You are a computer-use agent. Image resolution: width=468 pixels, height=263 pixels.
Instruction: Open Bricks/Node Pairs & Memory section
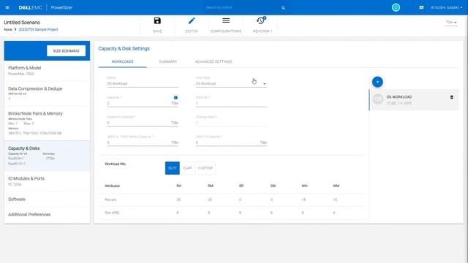point(47,123)
